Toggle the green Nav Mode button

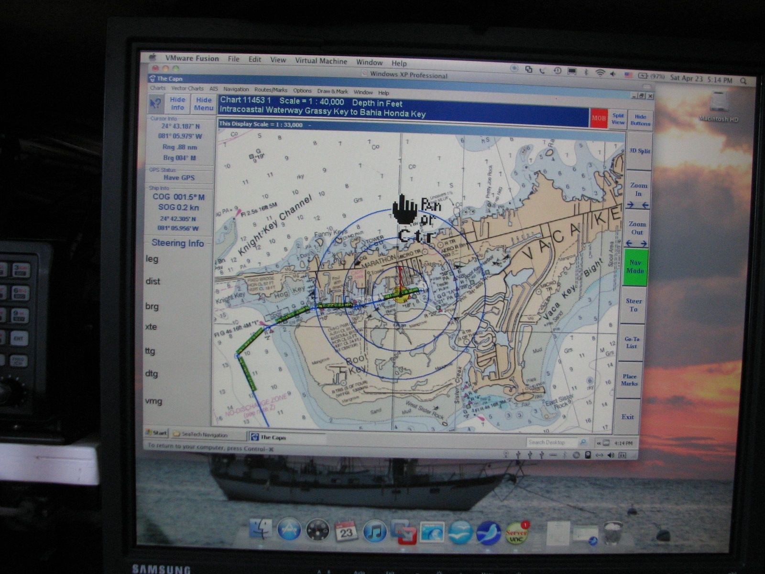[635, 267]
